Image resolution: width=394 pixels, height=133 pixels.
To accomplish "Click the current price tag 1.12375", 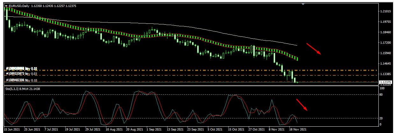I will pyautogui.click(x=386, y=82).
